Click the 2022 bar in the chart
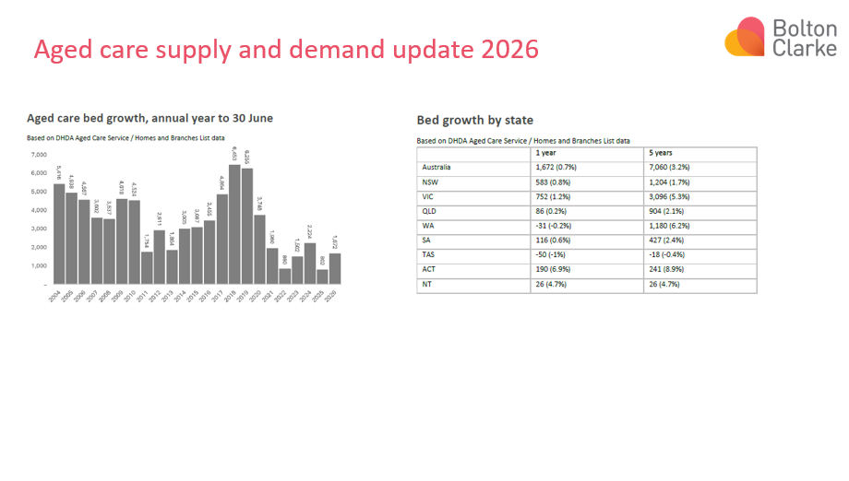Viewport: 849px width, 481px height. [285, 276]
